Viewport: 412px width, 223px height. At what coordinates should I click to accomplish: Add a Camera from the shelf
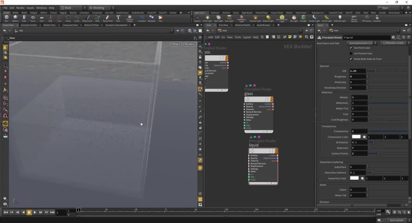click(x=197, y=18)
